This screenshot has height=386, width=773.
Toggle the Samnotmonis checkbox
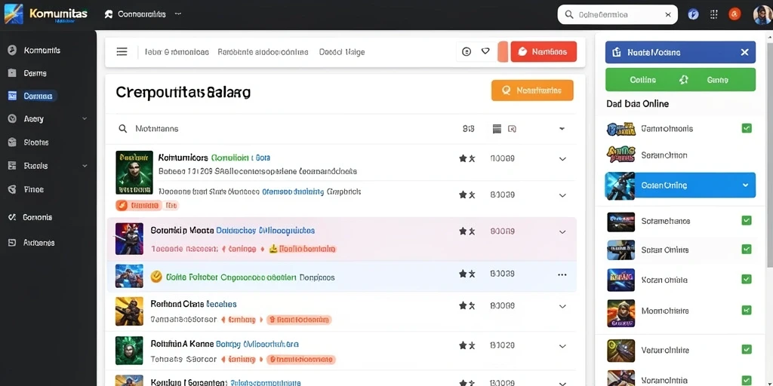[747, 128]
